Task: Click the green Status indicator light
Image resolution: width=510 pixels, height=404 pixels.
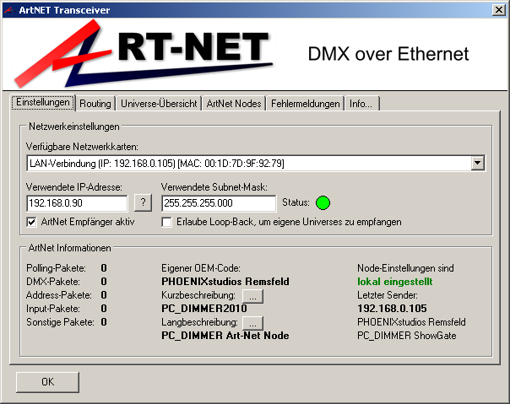Action: (x=323, y=202)
